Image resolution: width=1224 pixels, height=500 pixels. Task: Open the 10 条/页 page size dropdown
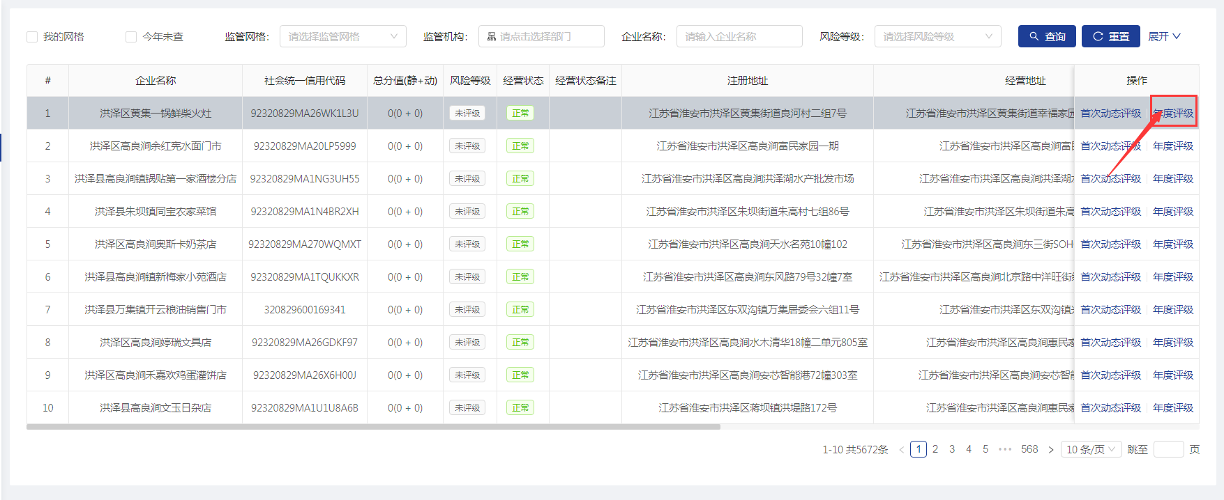point(1091,449)
